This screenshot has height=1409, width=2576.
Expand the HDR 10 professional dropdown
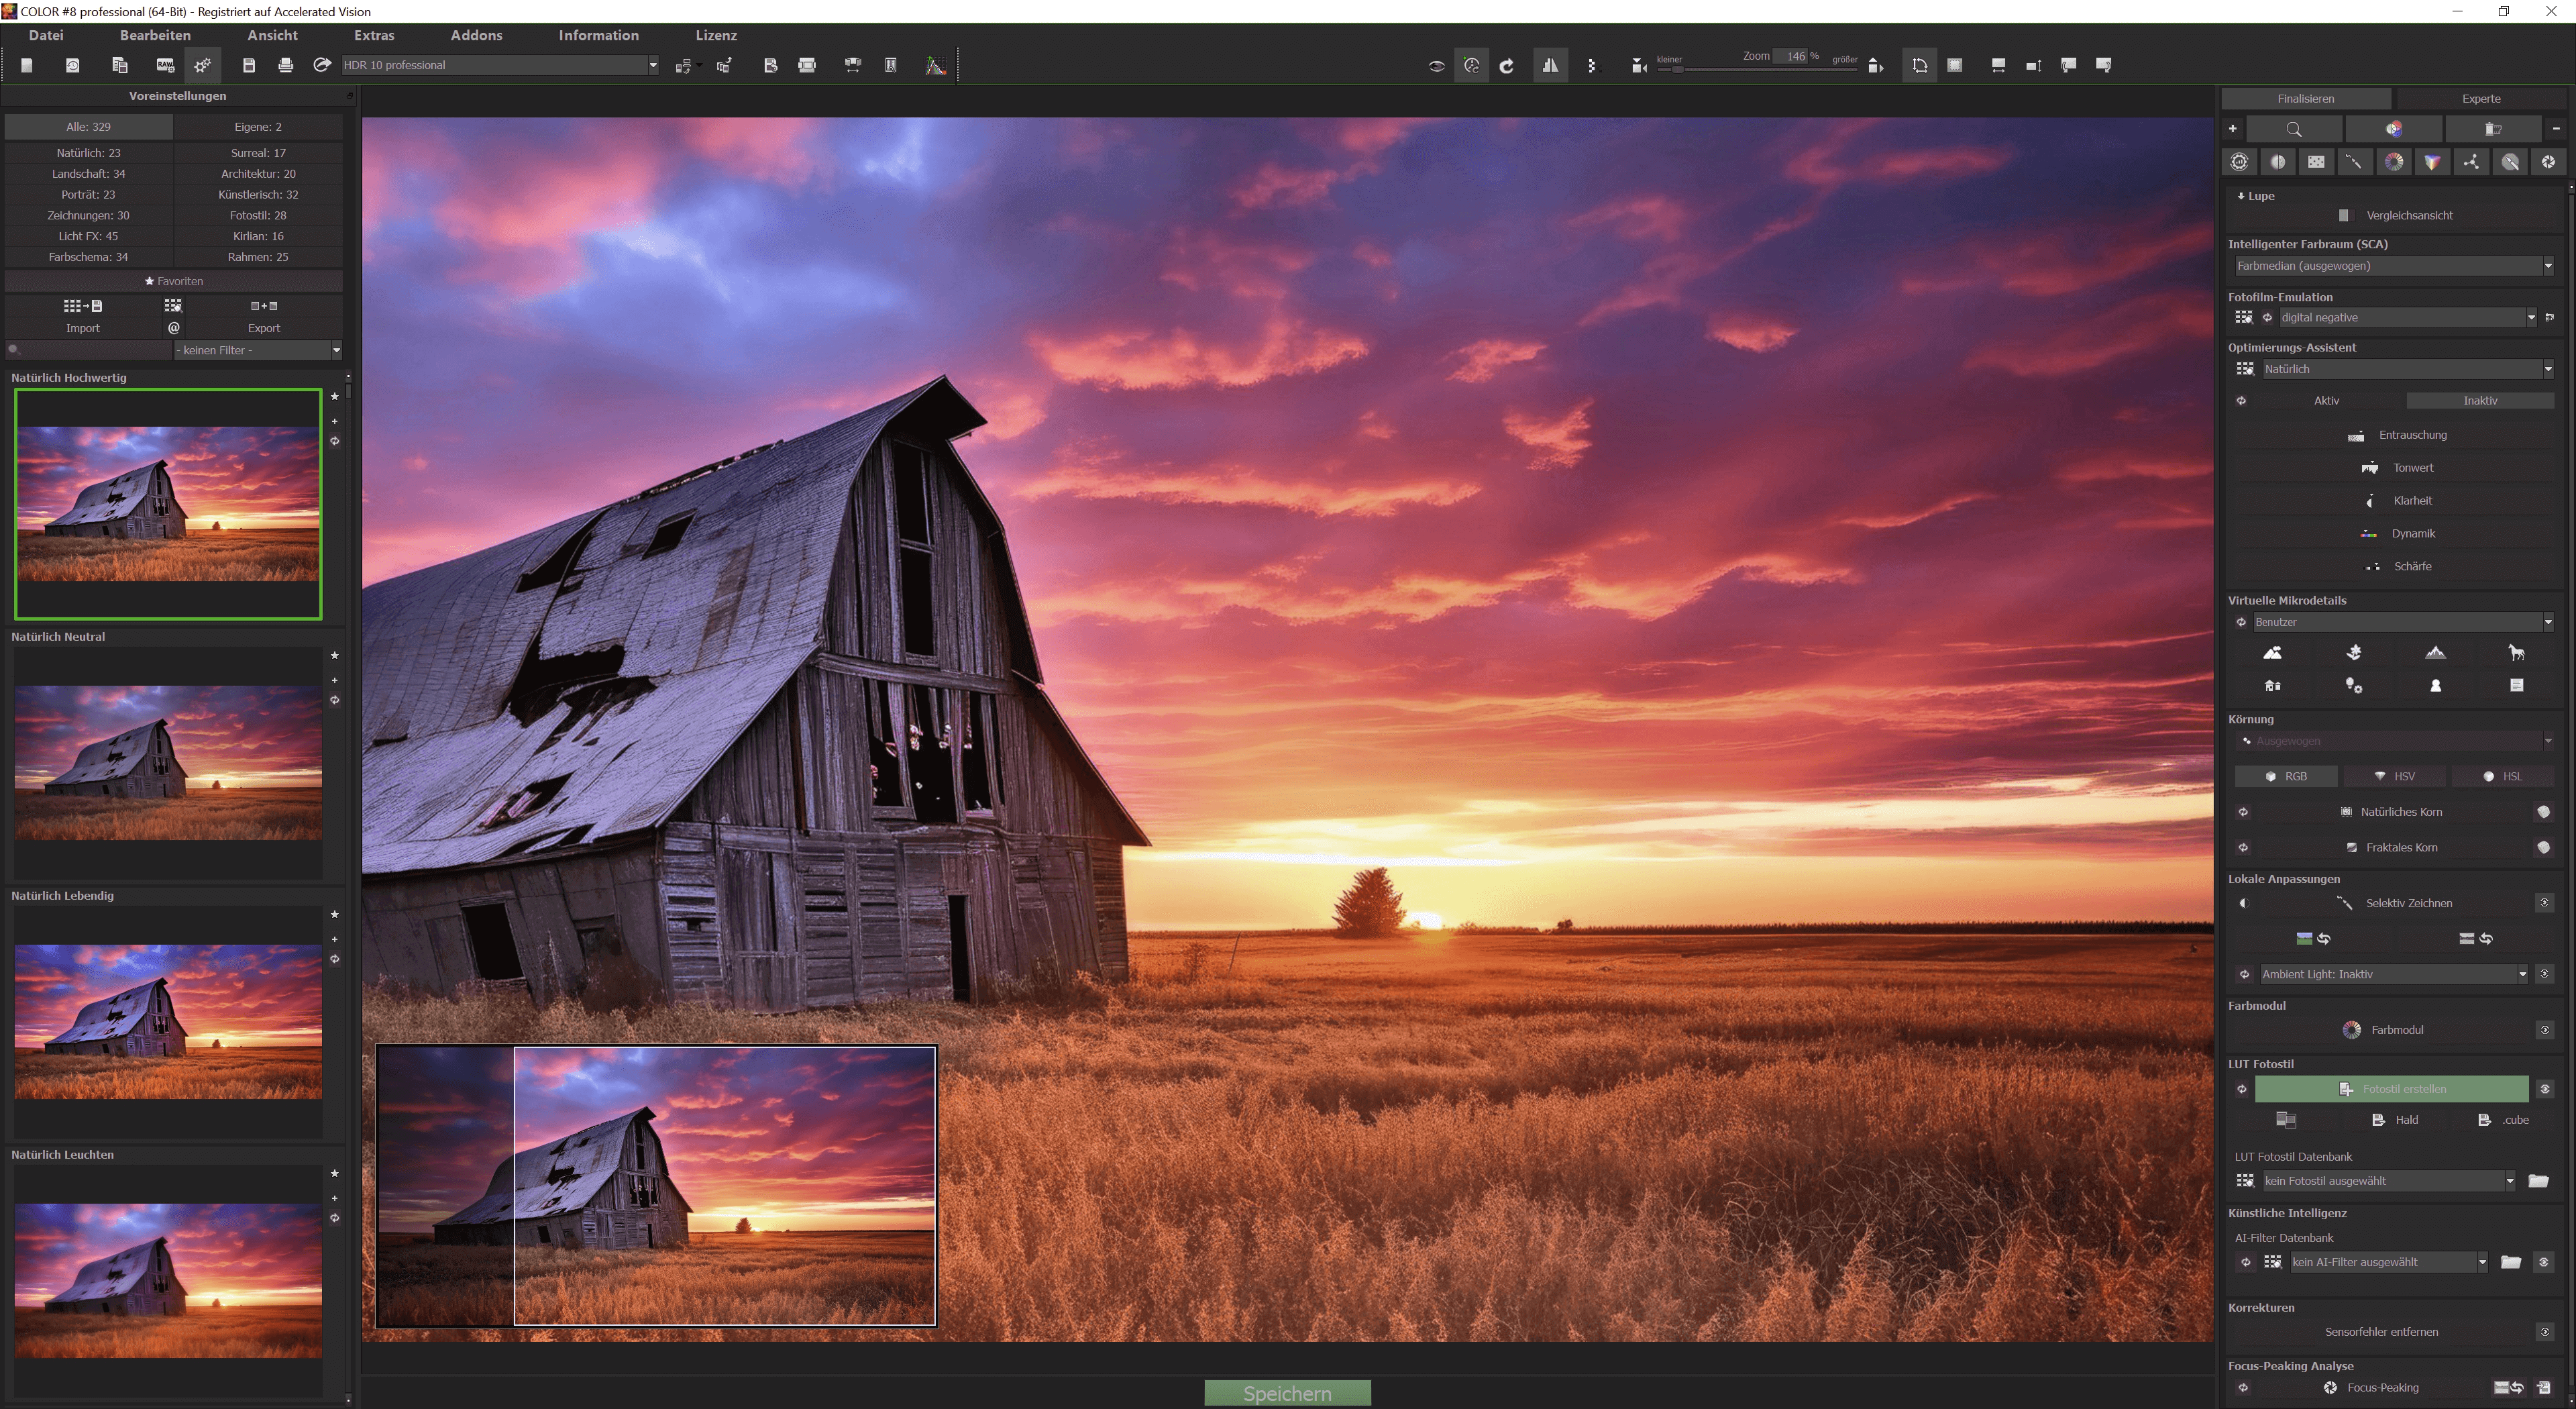[x=652, y=65]
